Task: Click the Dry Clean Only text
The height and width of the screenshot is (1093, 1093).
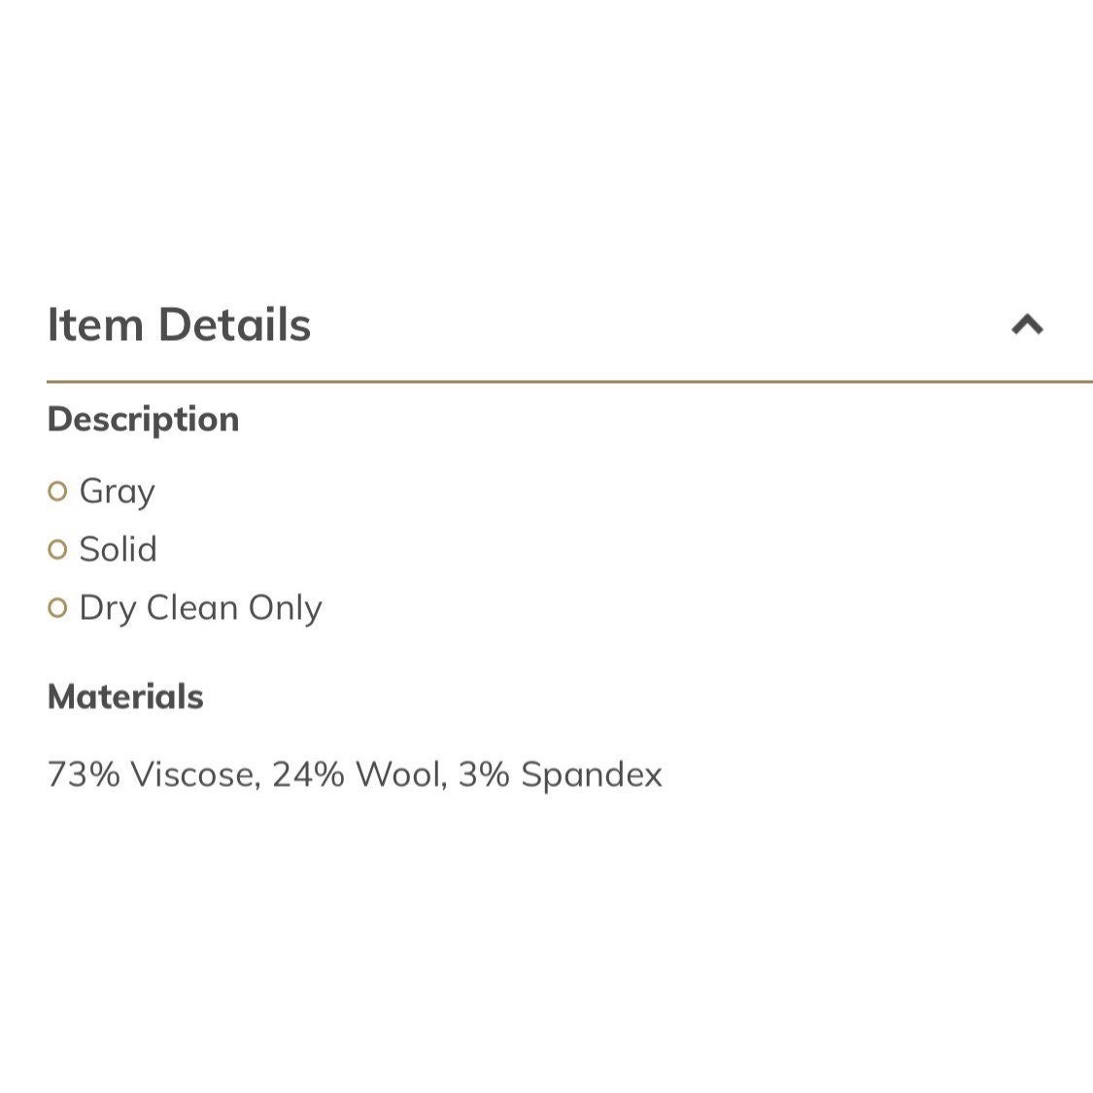Action: coord(201,608)
